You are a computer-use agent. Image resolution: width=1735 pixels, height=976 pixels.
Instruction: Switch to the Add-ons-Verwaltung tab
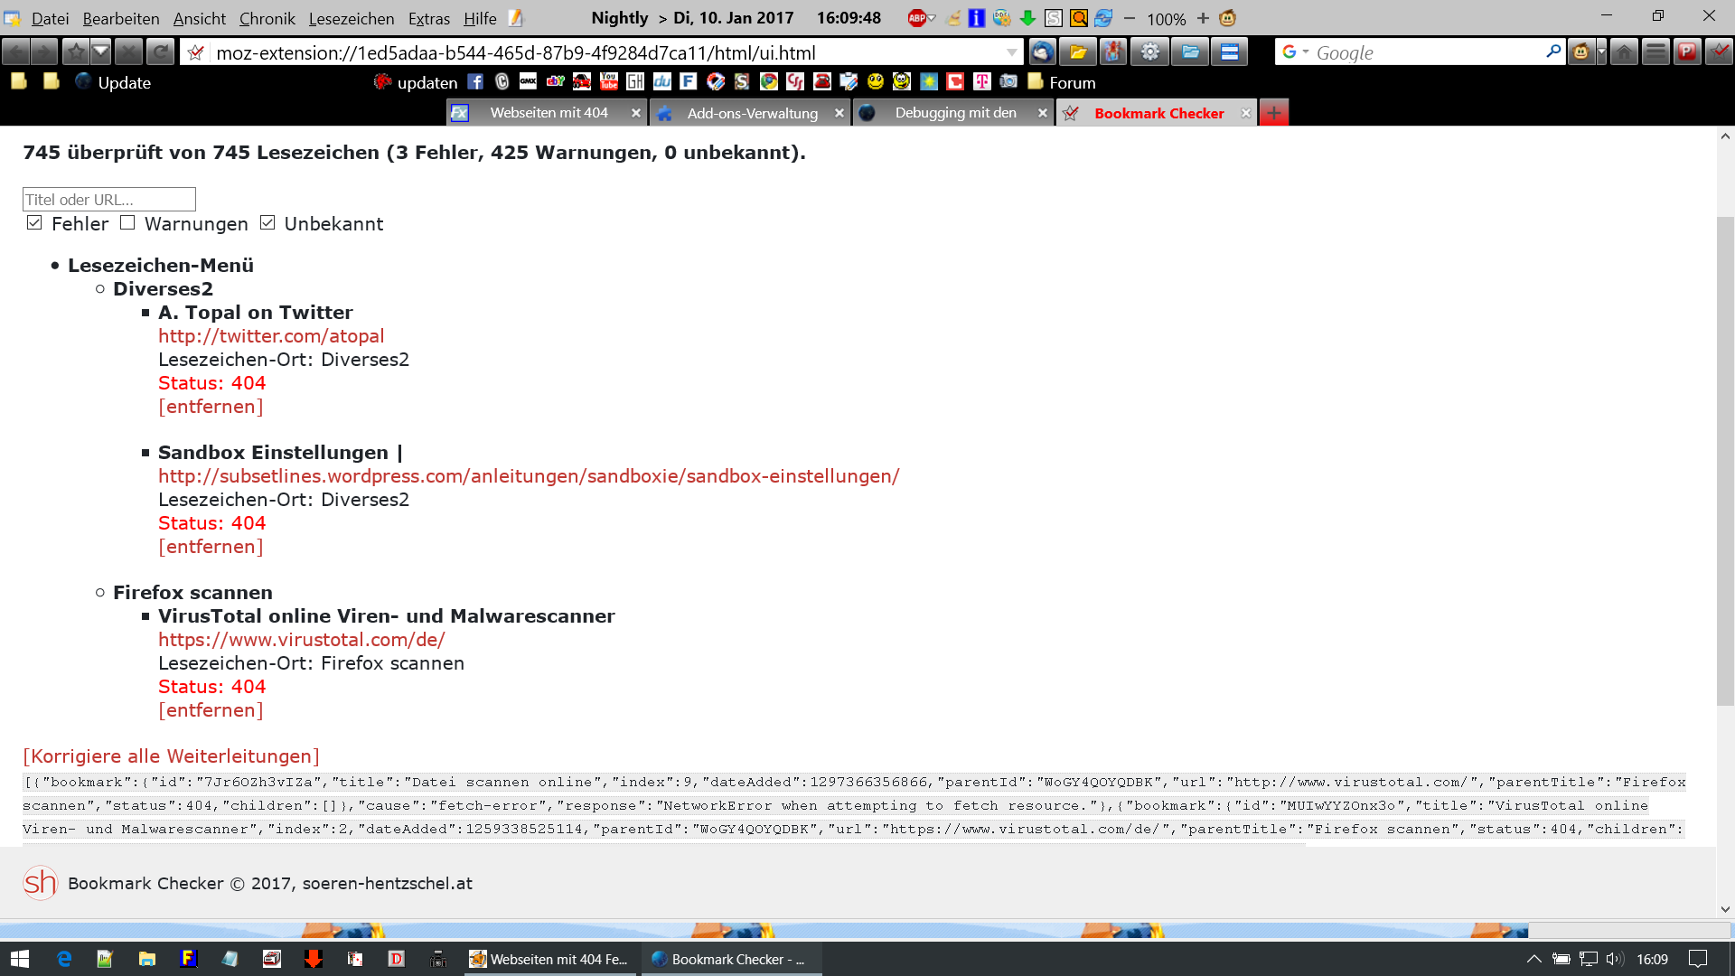[x=752, y=113]
